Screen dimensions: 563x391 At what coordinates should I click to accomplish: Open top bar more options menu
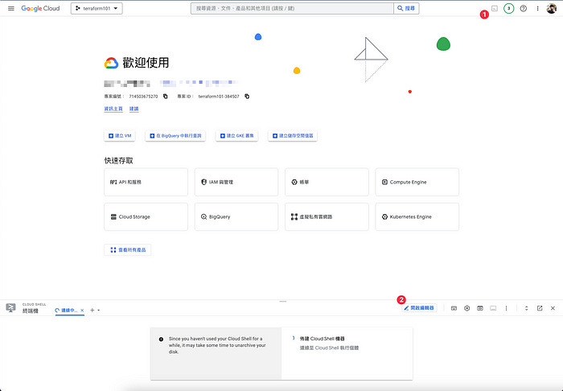tap(537, 8)
